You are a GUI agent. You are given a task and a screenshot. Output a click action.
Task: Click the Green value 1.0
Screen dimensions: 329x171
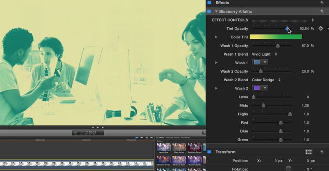click(x=306, y=140)
